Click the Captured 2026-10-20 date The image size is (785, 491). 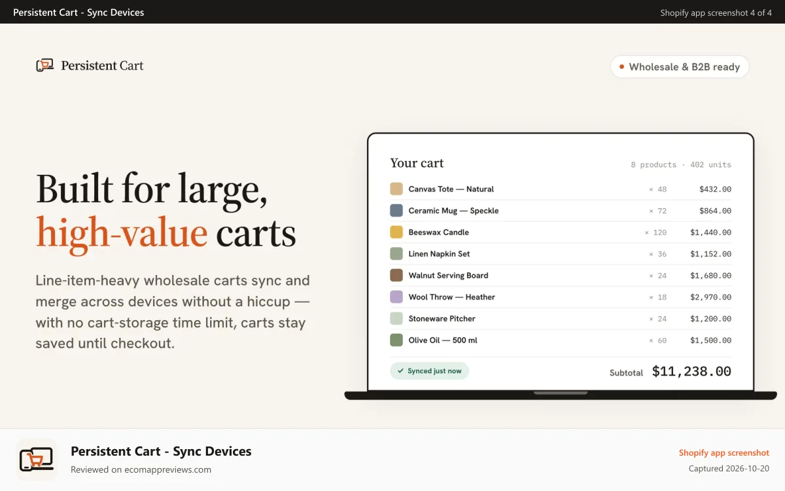(729, 469)
